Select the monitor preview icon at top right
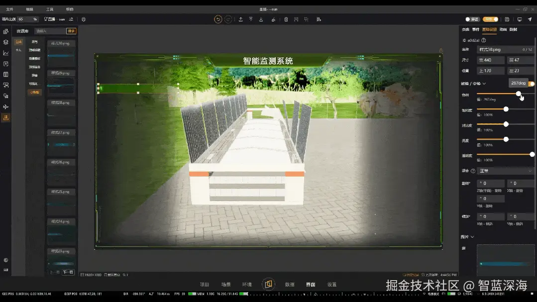The height and width of the screenshot is (302, 537). point(520,19)
